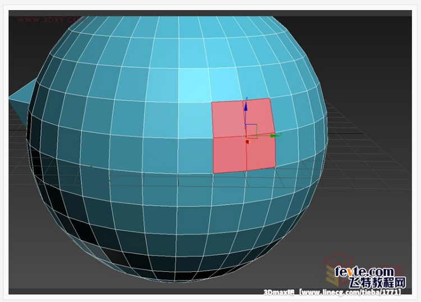This screenshot has height=302, width=421.
Task: Click the YZ plane handle of the gizmo
Action: point(252,131)
